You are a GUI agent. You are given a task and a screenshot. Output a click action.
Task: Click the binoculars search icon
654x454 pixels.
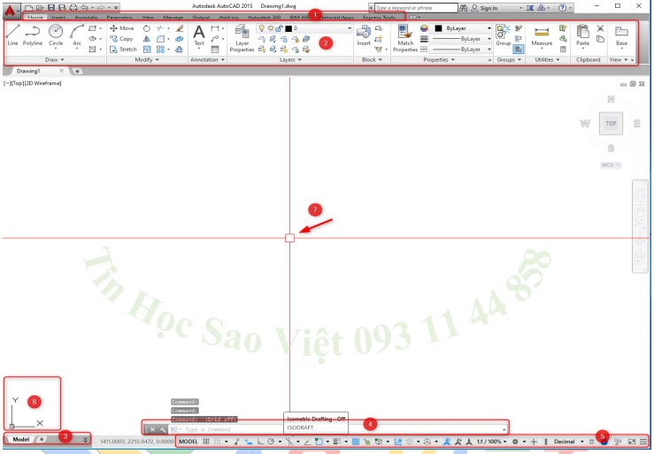point(464,8)
